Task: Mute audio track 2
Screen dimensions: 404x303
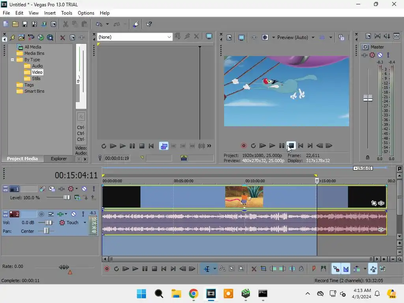Action: (x=74, y=214)
